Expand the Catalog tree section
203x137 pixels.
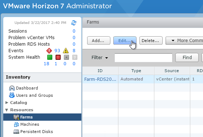(x=7, y=103)
